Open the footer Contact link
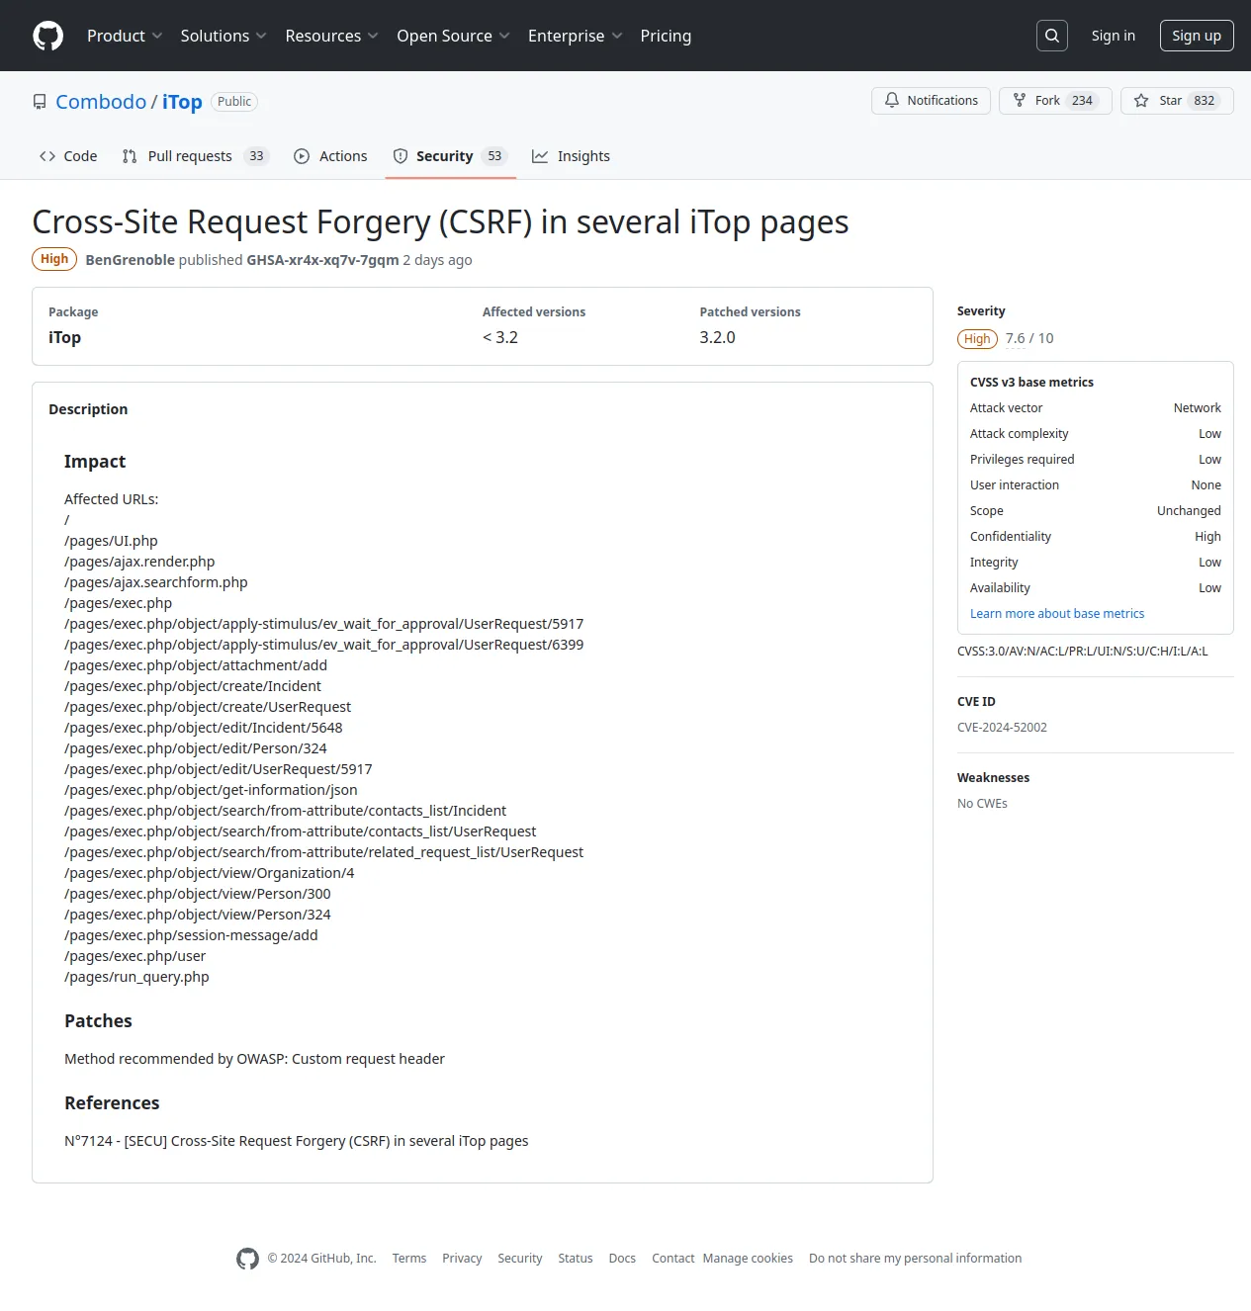This screenshot has width=1251, height=1311. (x=672, y=1258)
